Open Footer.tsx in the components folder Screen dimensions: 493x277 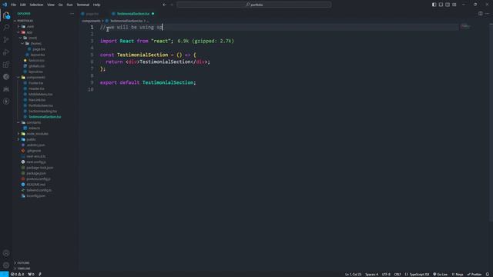click(36, 83)
